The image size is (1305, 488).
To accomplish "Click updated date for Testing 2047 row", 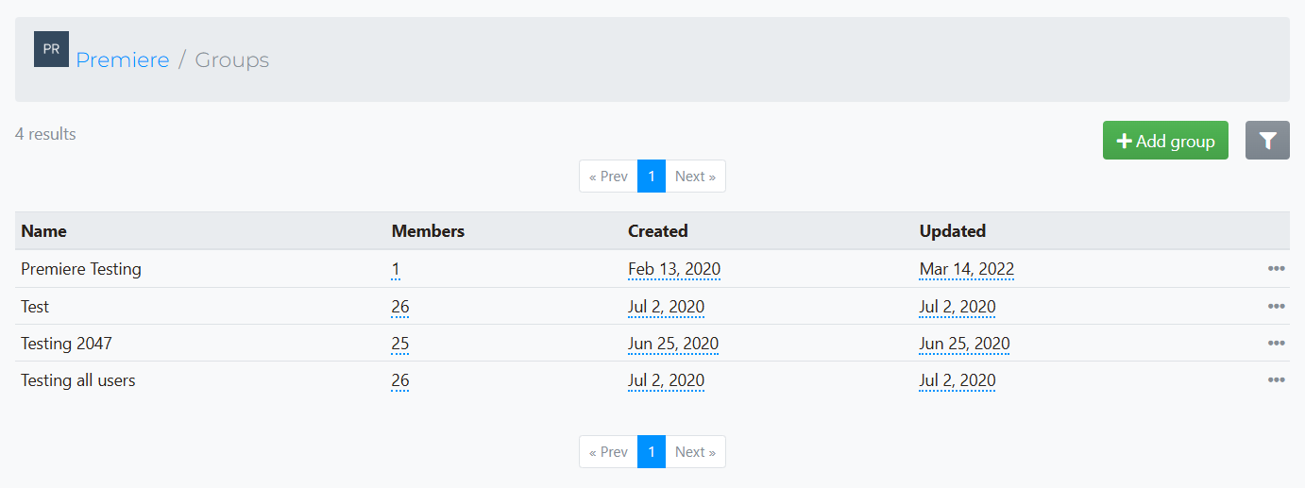I will (965, 344).
